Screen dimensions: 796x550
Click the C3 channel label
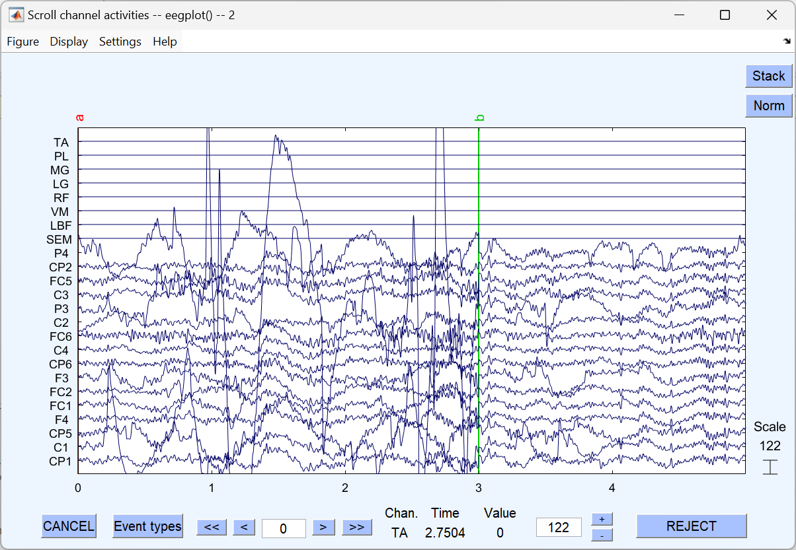pos(61,294)
